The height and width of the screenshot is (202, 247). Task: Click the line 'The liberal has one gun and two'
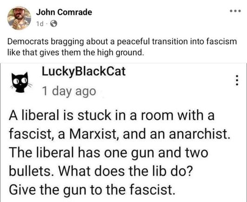(108, 153)
